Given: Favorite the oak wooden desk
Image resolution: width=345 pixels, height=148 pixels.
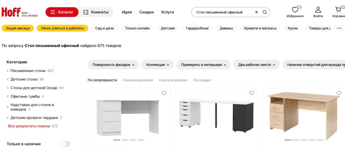Looking at the screenshot, I should point(339,93).
